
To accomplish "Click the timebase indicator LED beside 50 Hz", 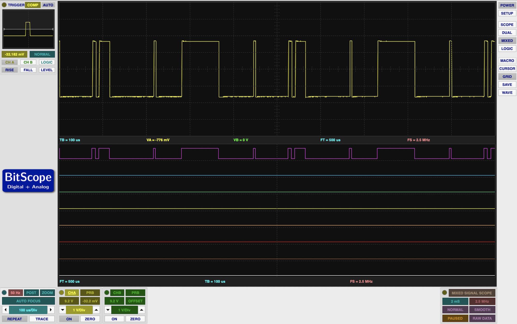I will pos(4,293).
